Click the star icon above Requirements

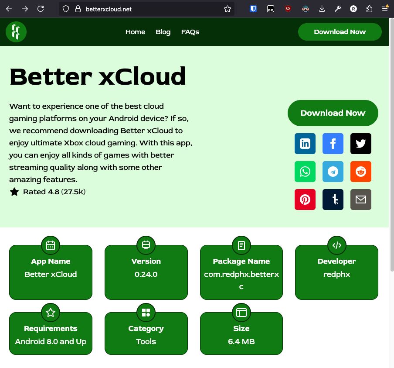pyautogui.click(x=51, y=313)
